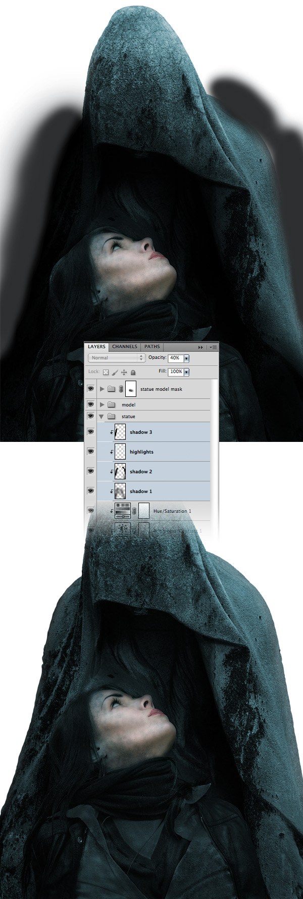Click the Hue/Saturation adjustment layer icon

click(x=123, y=511)
